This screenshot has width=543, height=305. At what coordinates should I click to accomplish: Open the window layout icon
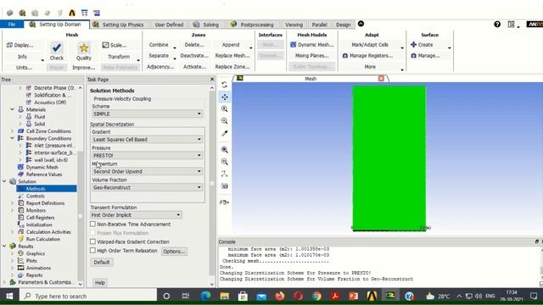[x=511, y=25]
